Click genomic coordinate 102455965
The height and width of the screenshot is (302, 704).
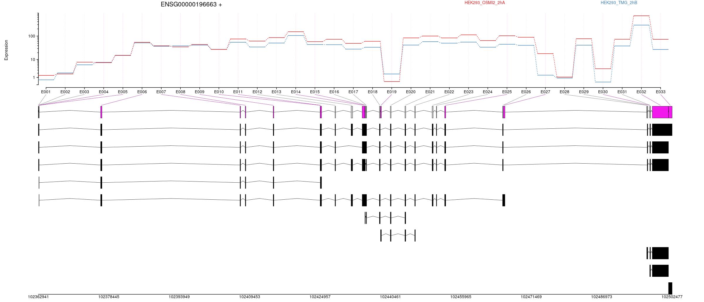pos(461,297)
